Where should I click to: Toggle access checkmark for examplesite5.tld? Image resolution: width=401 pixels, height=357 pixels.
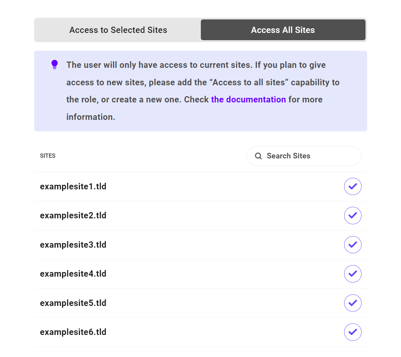click(x=353, y=303)
